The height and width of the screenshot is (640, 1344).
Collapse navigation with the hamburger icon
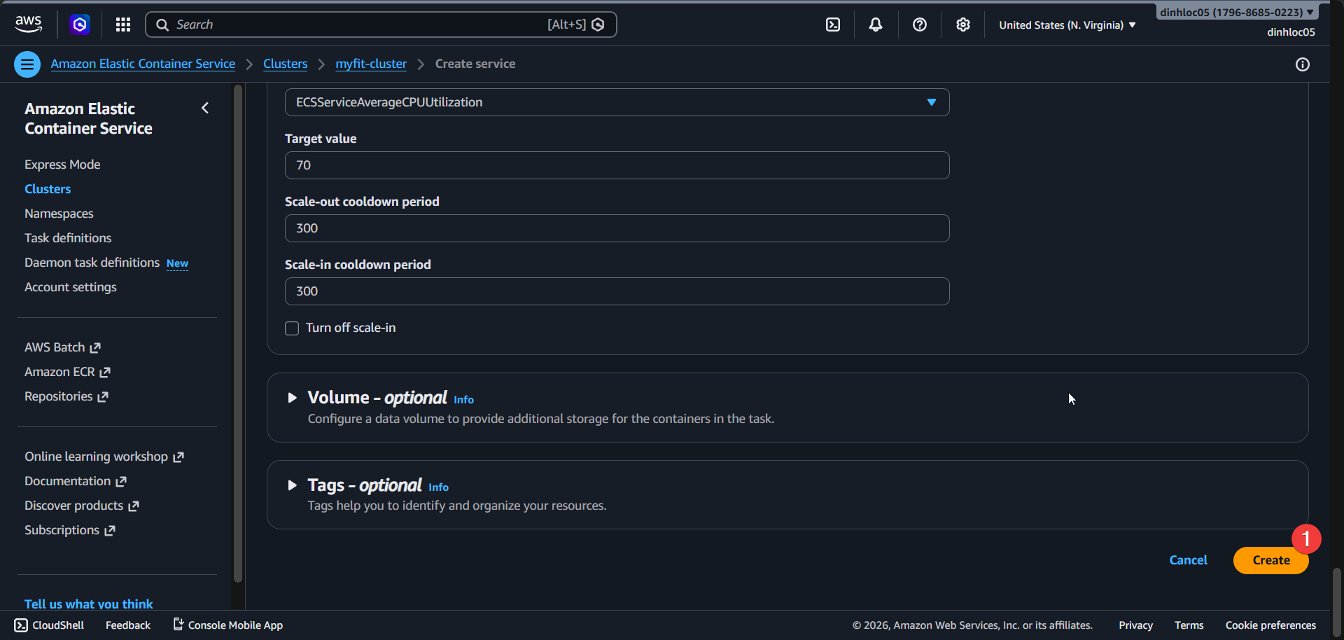click(27, 64)
